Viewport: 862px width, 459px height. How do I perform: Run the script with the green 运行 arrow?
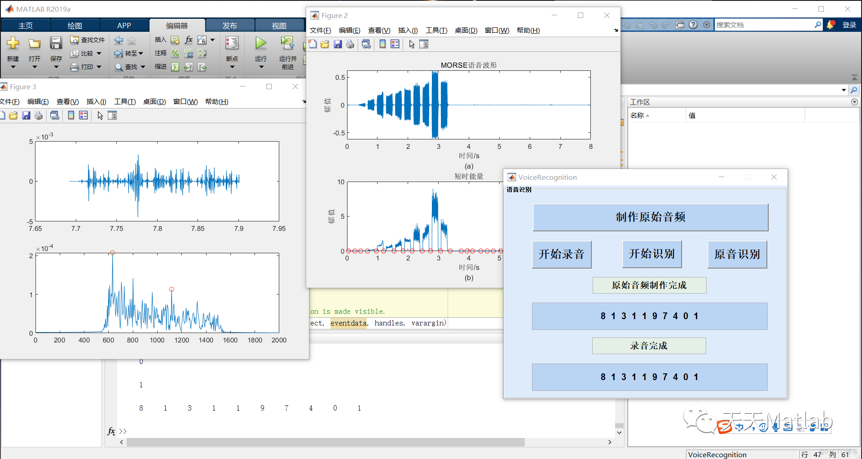click(260, 43)
